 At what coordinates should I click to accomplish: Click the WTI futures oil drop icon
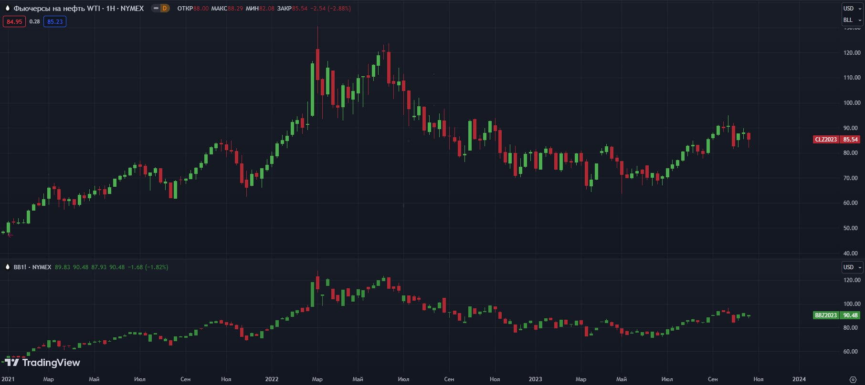8,8
